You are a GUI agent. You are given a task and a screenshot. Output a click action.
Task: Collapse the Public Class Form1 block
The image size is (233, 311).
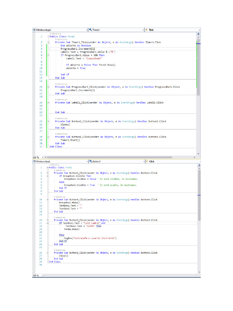pyautogui.click(x=48, y=167)
